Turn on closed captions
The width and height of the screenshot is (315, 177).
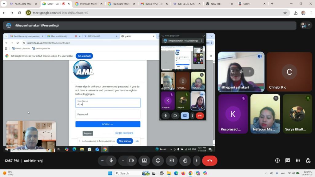(x=172, y=161)
